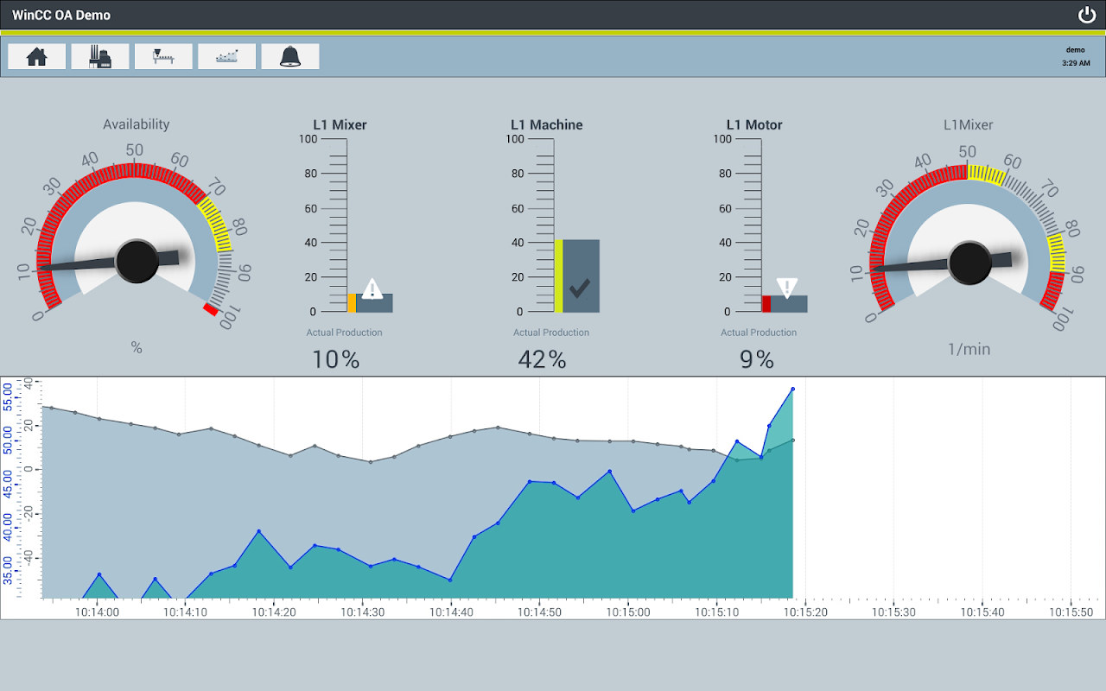Open the trend chart icon
Viewport: 1106px width, 691px height.
226,56
